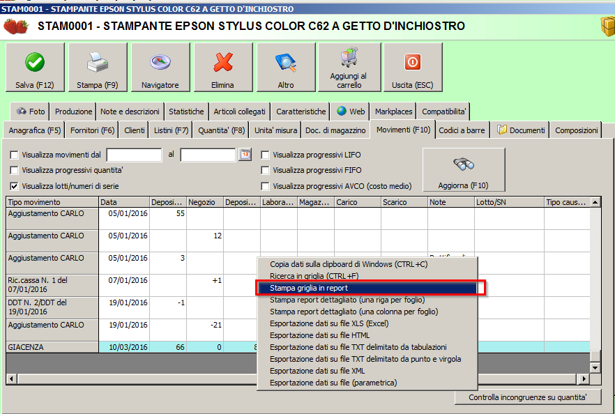Choose Esportazione dati su file XLS (Excel)

[367, 323]
